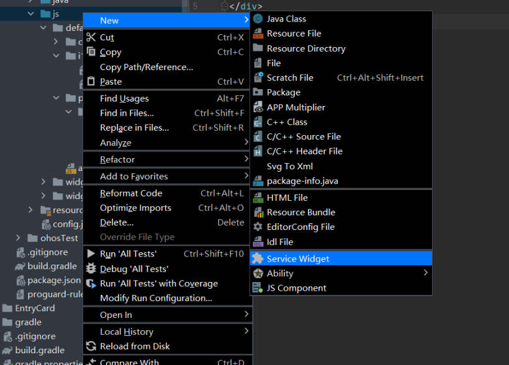The image size is (509, 365).
Task: Click the EditorConfig File gear icon
Action: click(258, 227)
